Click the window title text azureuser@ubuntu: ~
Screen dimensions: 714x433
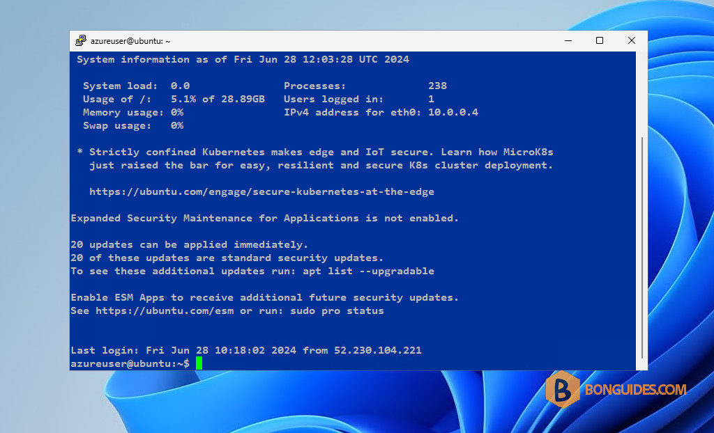tap(130, 41)
